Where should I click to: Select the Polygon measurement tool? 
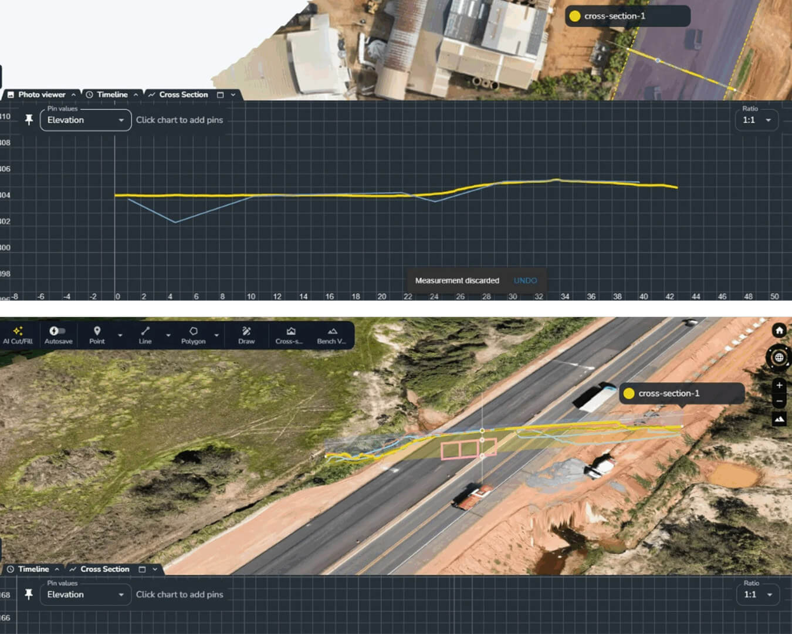193,335
